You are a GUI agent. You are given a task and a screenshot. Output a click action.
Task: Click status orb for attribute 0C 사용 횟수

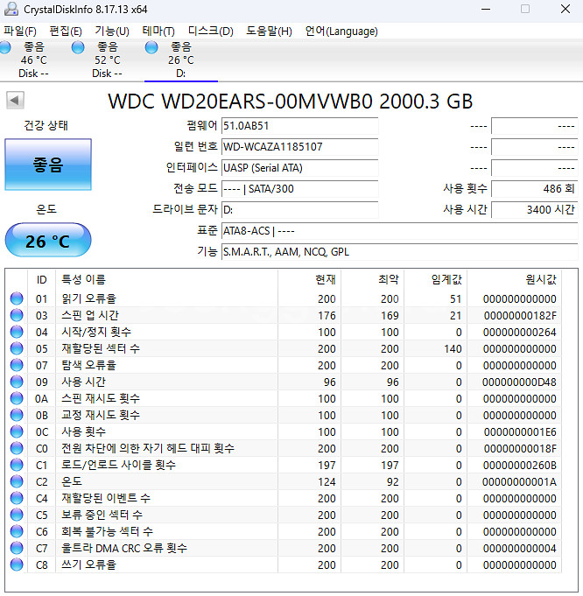point(17,431)
